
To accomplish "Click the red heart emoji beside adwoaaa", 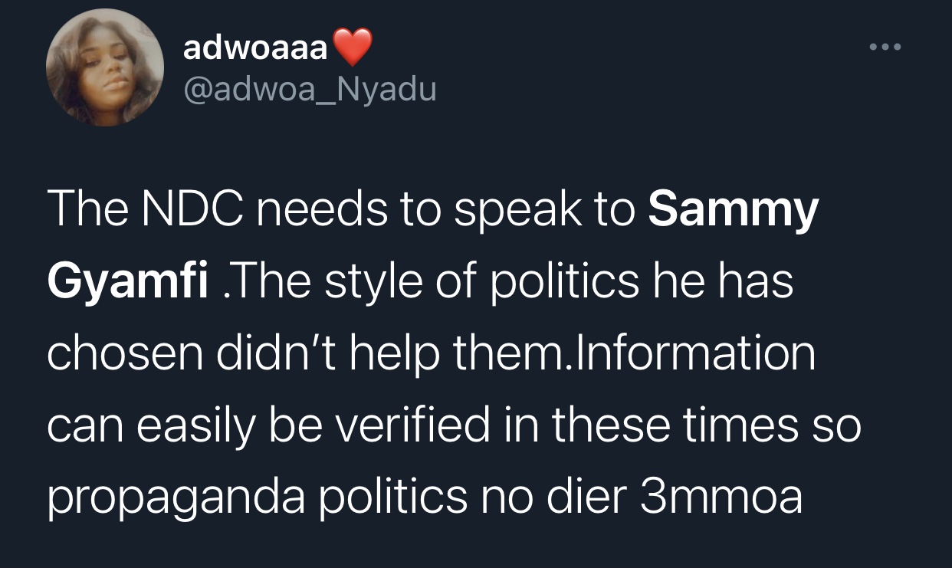I will click(x=353, y=48).
